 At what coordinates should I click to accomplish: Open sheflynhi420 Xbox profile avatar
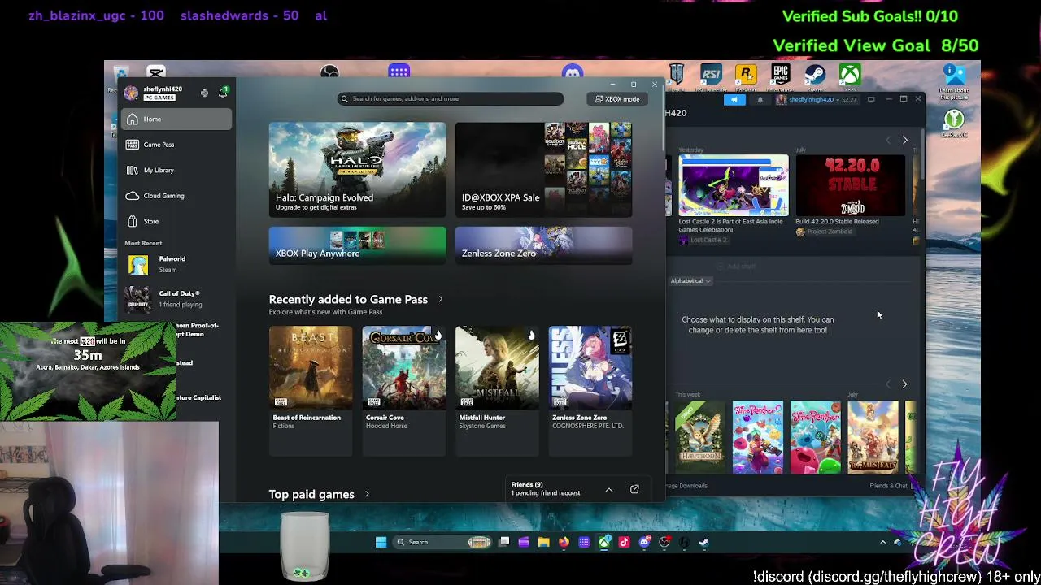click(131, 93)
